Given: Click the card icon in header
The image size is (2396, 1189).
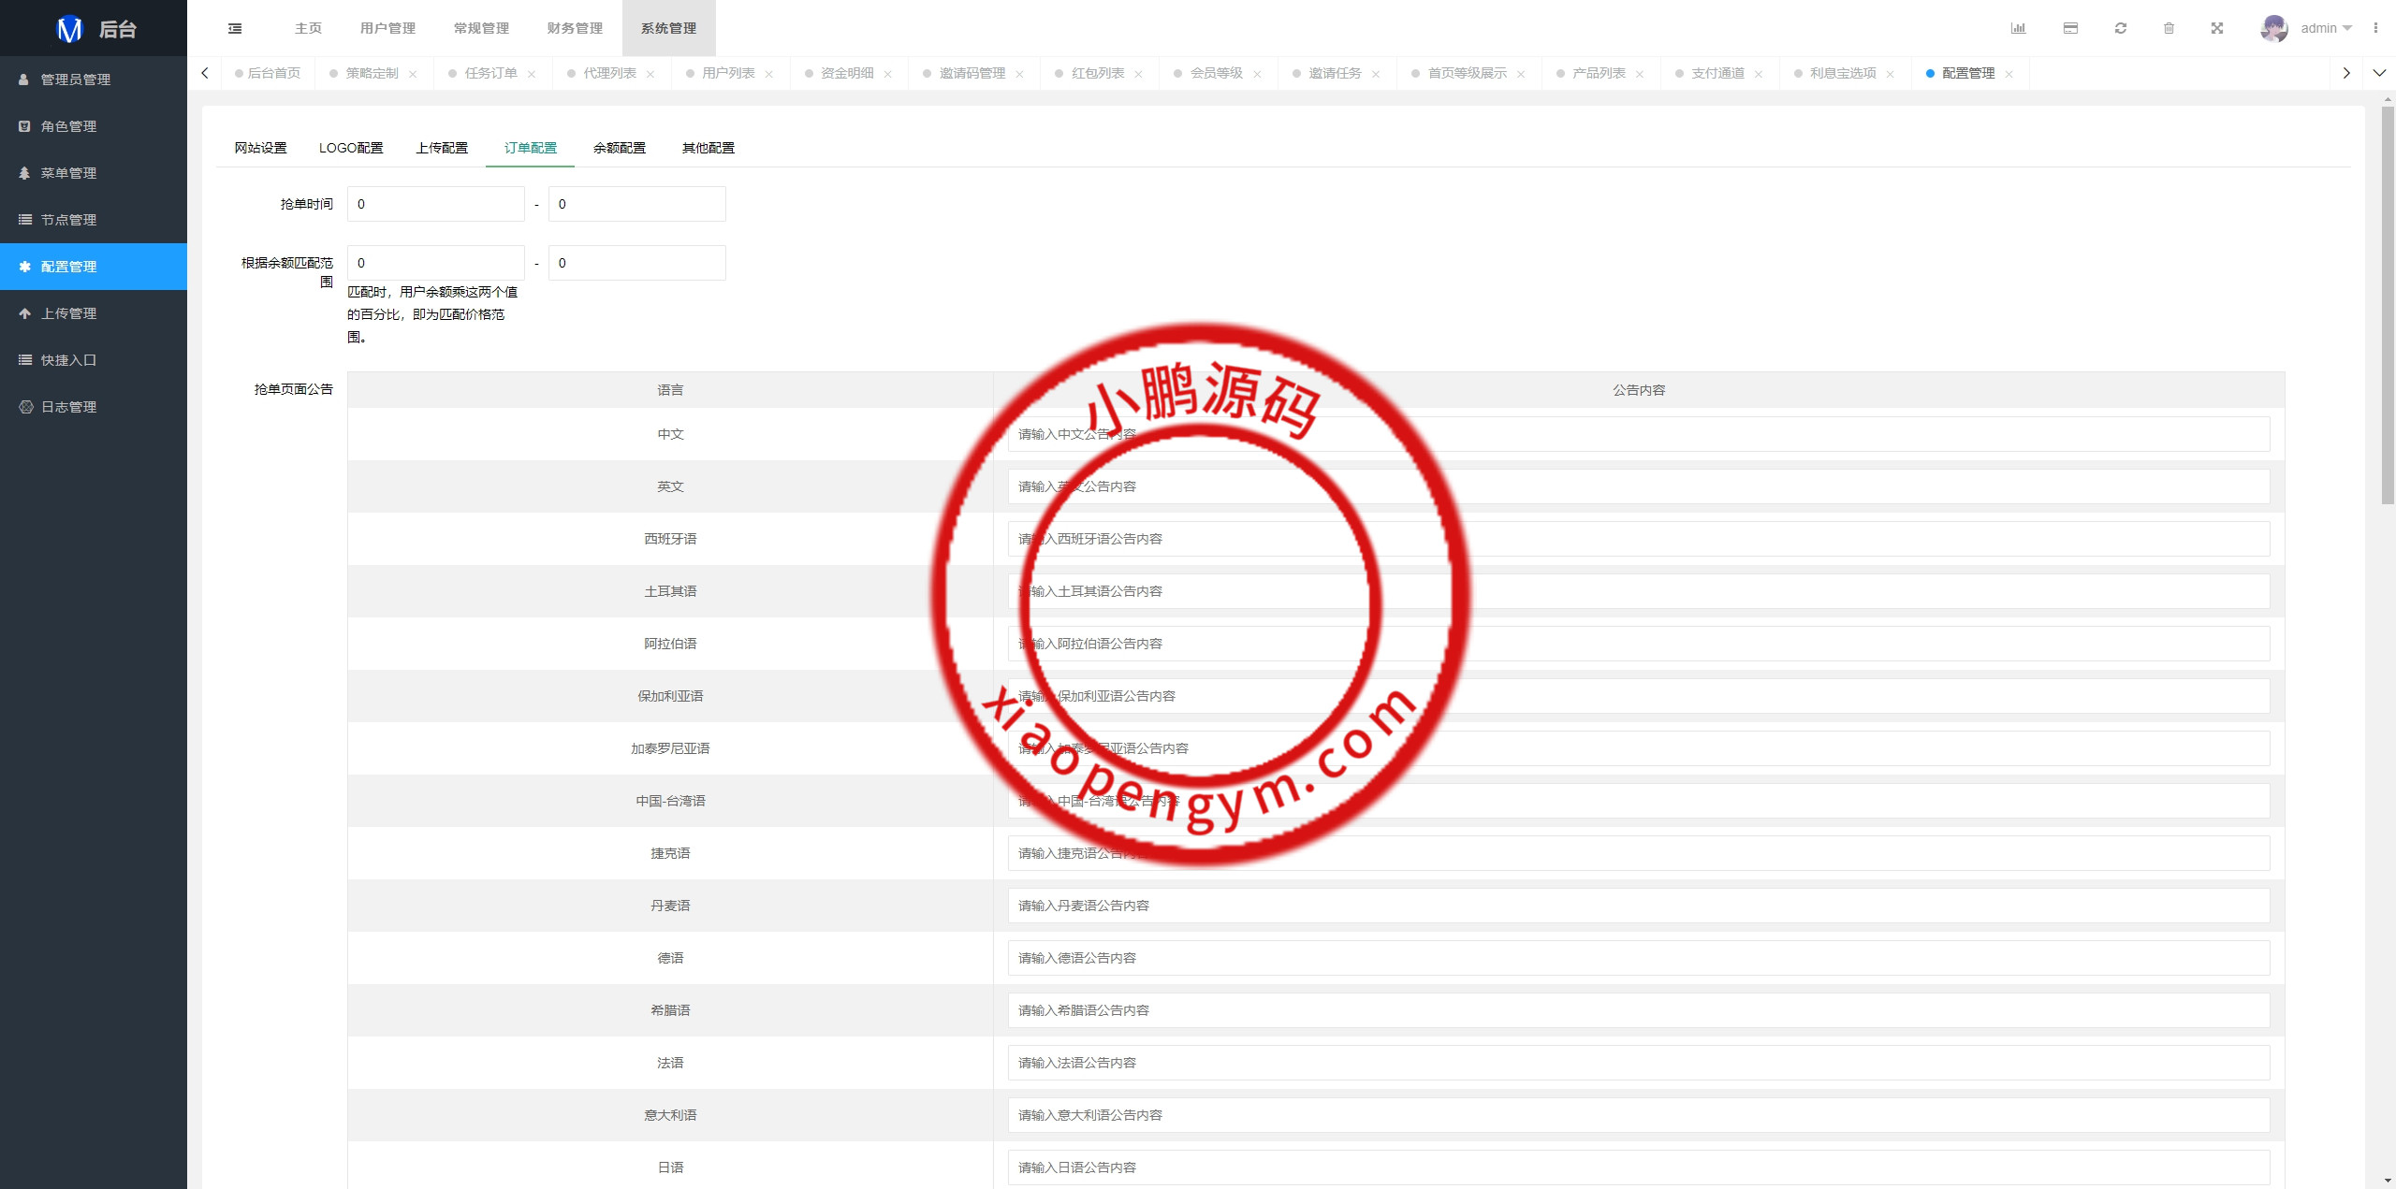Looking at the screenshot, I should click(2070, 28).
